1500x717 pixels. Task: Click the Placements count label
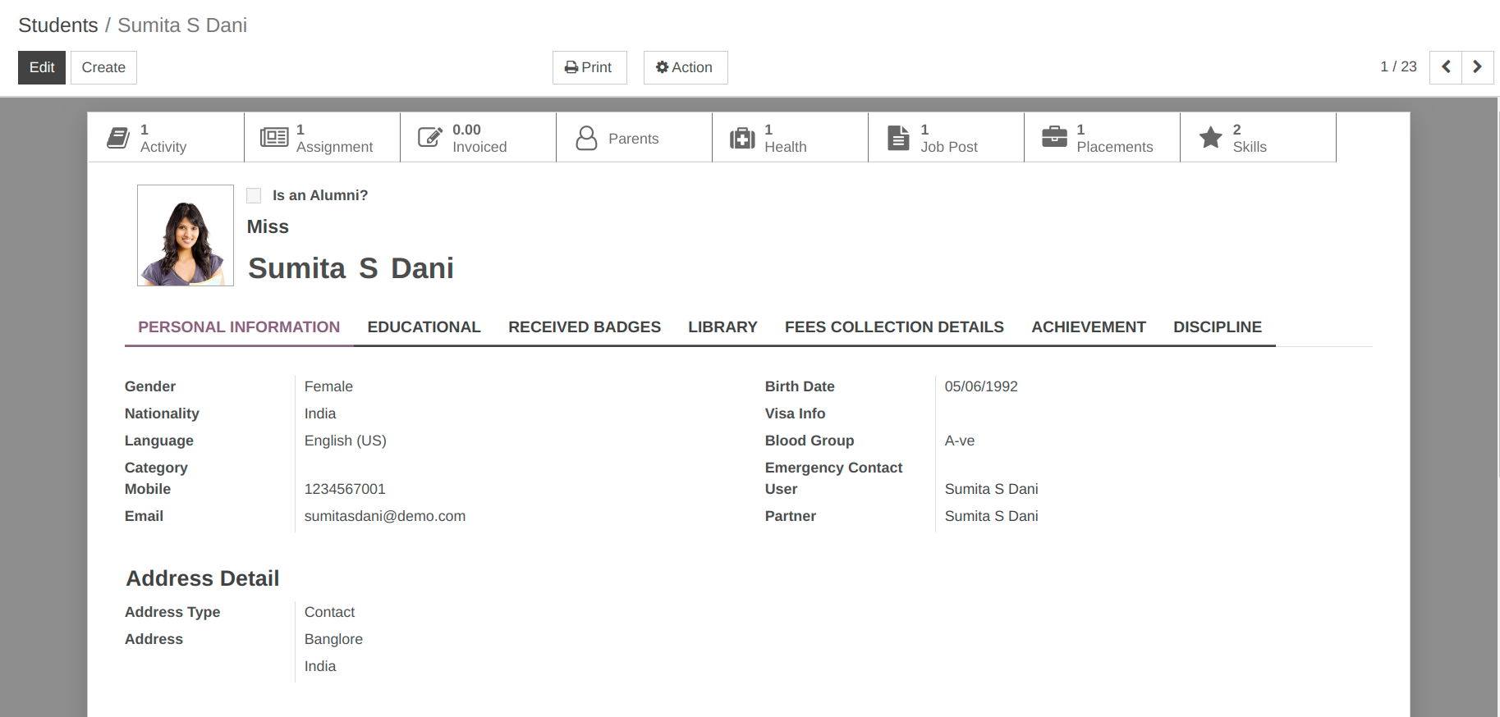click(1115, 138)
